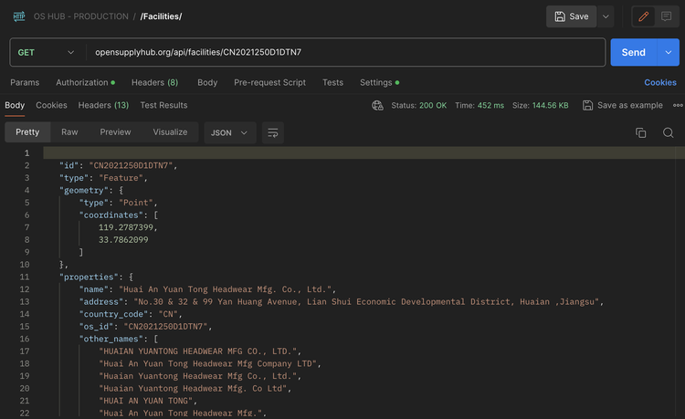Open the JSON format dropdown
The width and height of the screenshot is (685, 419).
click(229, 132)
